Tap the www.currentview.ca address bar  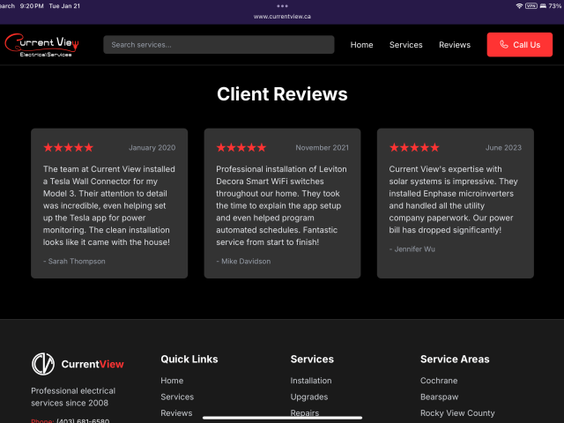pos(282,17)
